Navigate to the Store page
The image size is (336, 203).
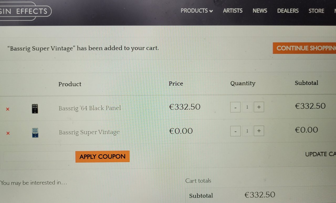click(316, 11)
